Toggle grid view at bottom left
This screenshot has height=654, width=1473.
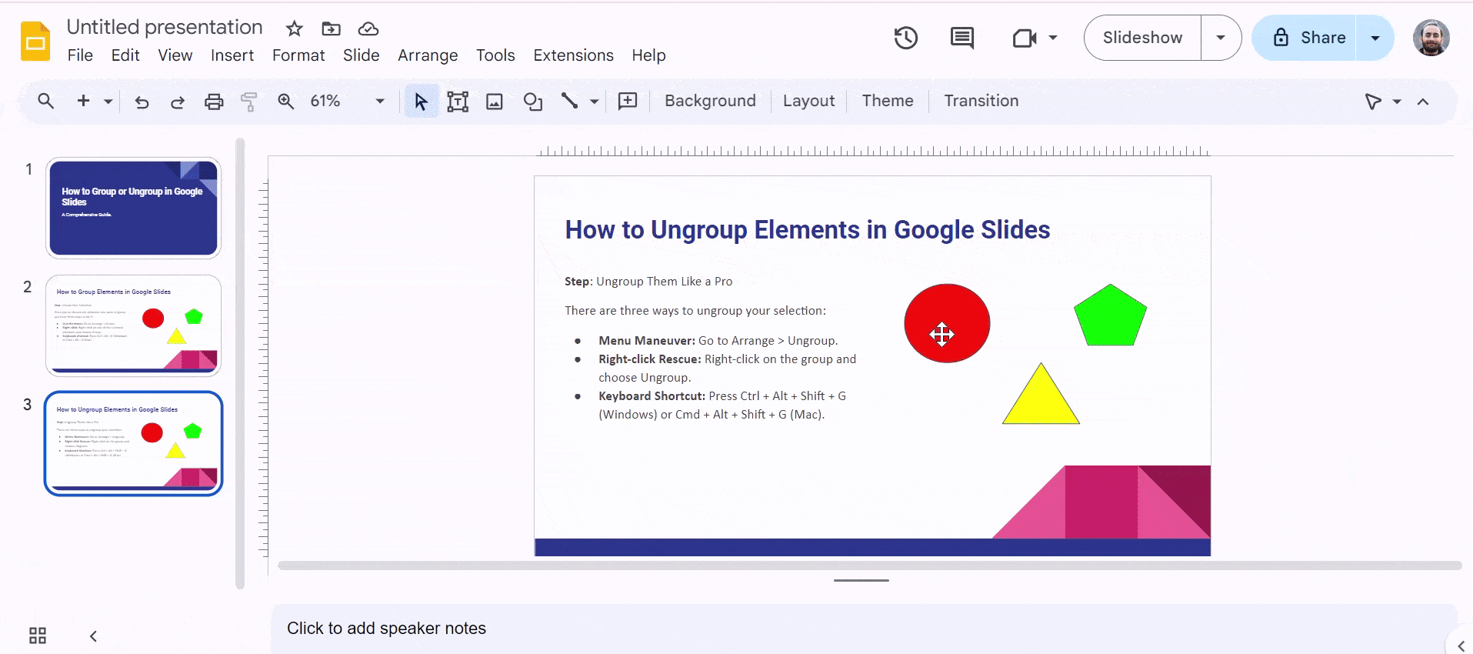[38, 636]
